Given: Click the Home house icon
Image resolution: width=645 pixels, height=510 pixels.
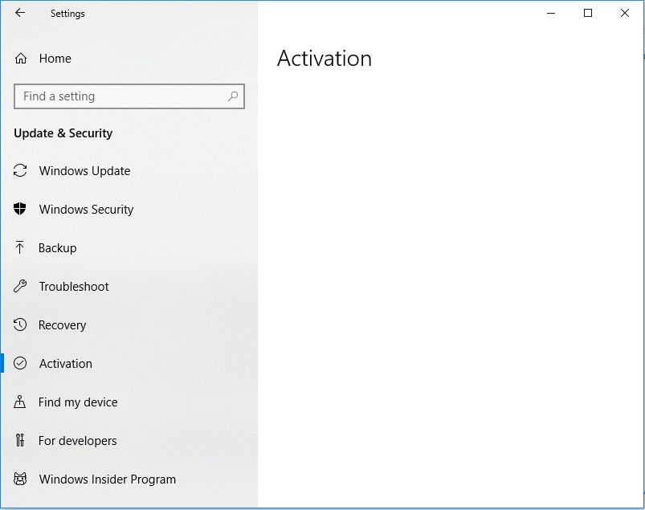Looking at the screenshot, I should tap(21, 59).
